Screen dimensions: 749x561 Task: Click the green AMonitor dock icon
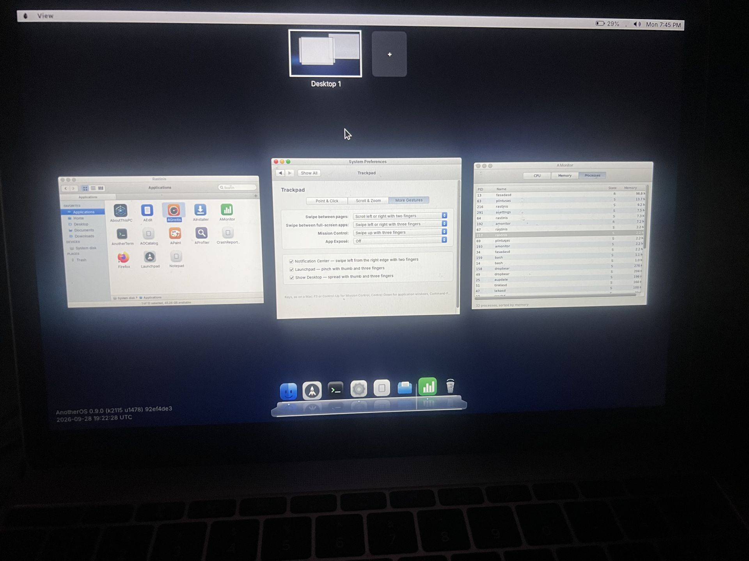pyautogui.click(x=428, y=387)
